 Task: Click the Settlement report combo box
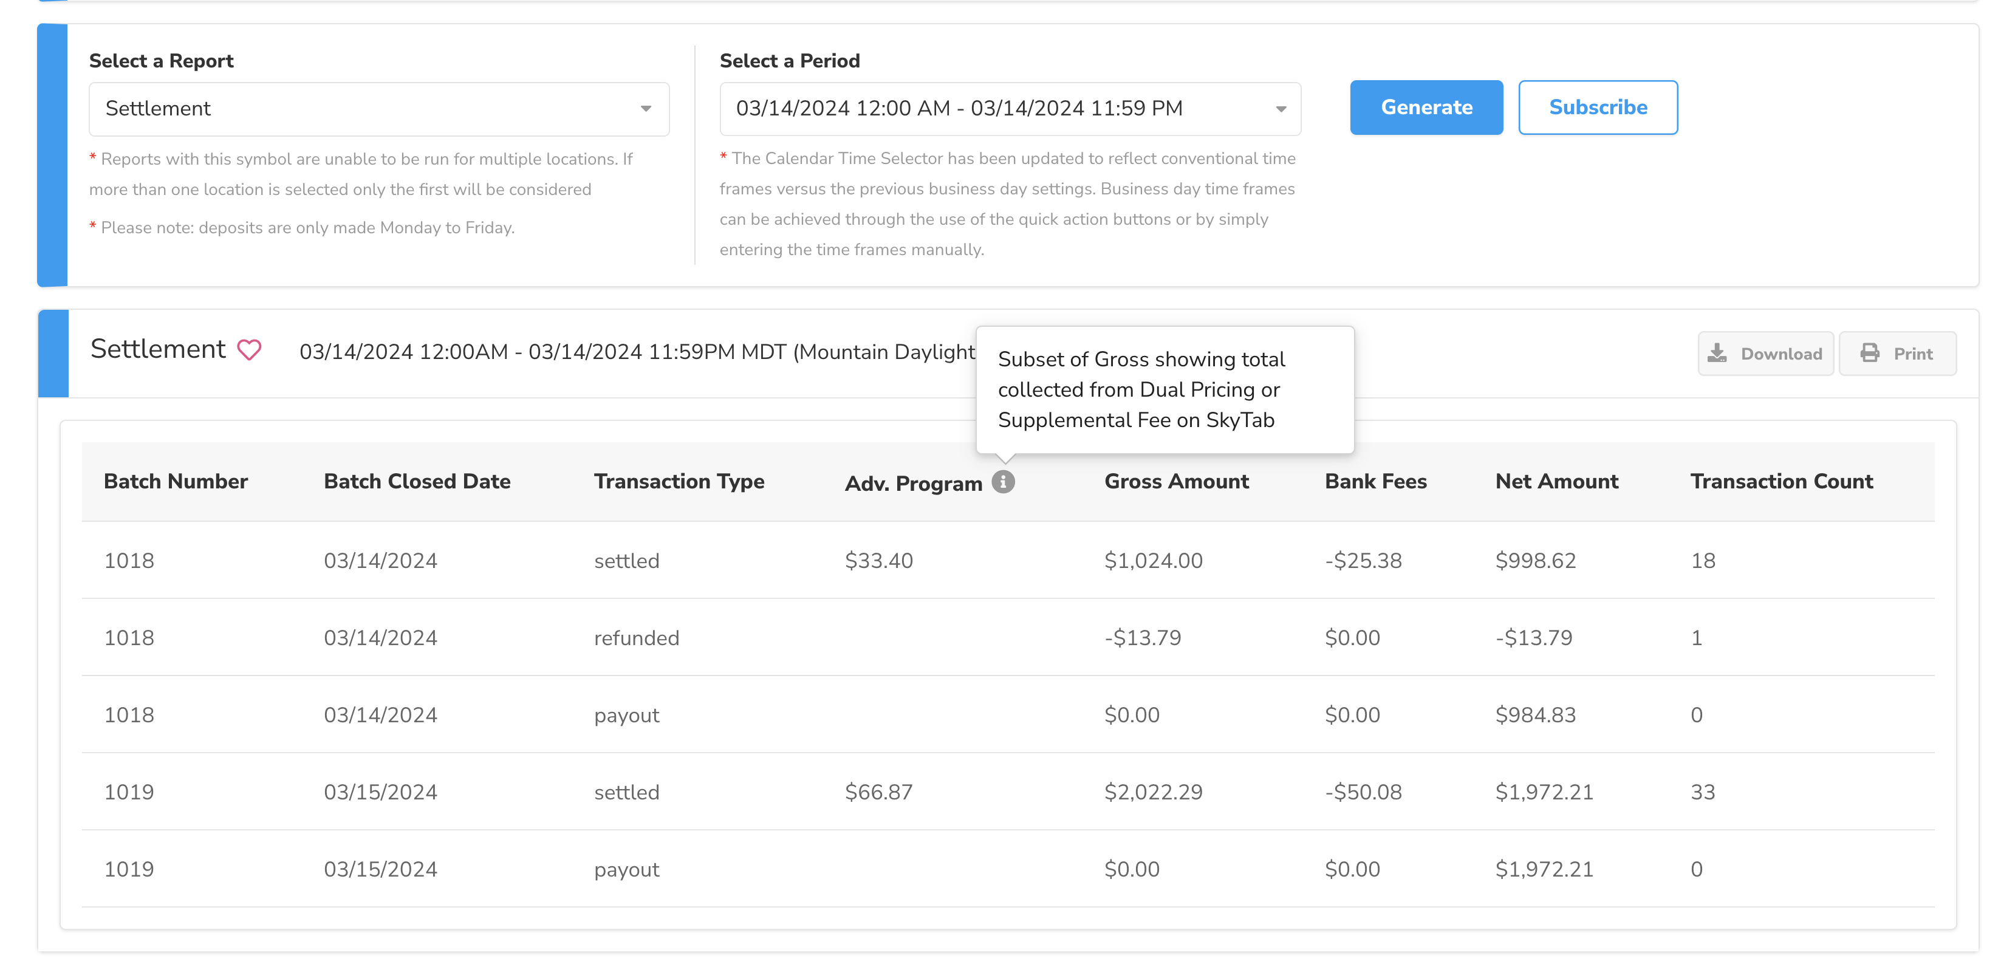click(365, 109)
